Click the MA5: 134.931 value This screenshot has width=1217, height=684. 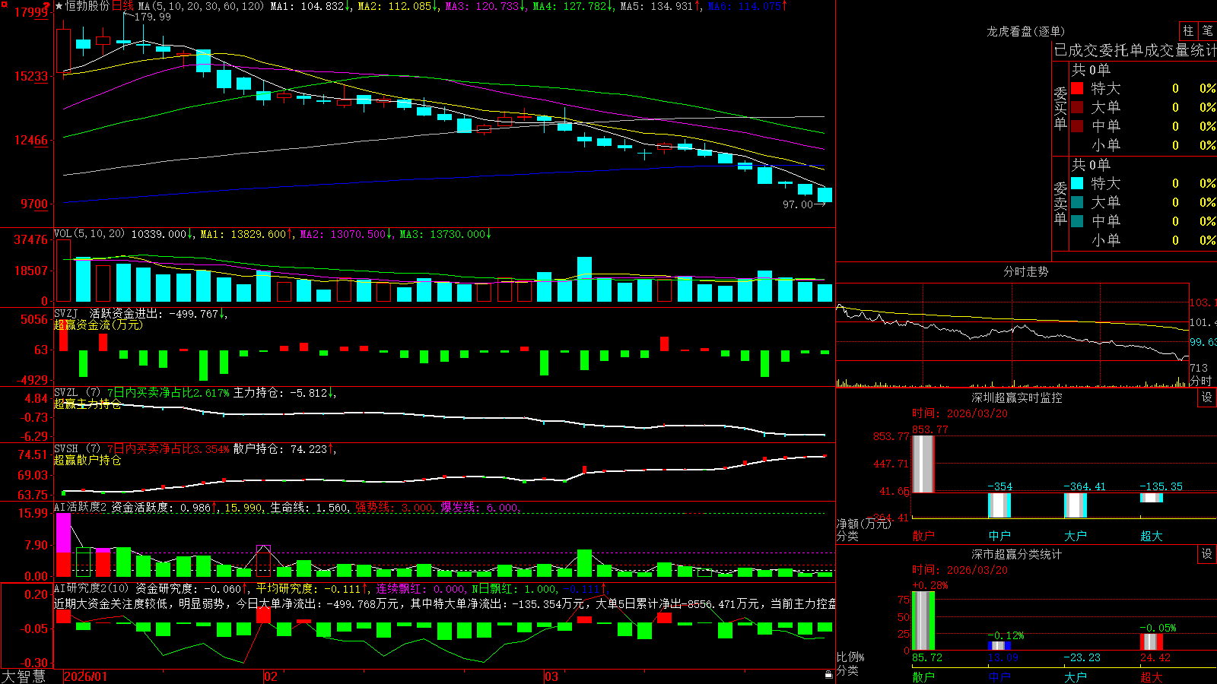tap(660, 6)
